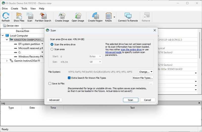Open the Tools menu
The width and height of the screenshot is (202, 132).
(24, 9)
